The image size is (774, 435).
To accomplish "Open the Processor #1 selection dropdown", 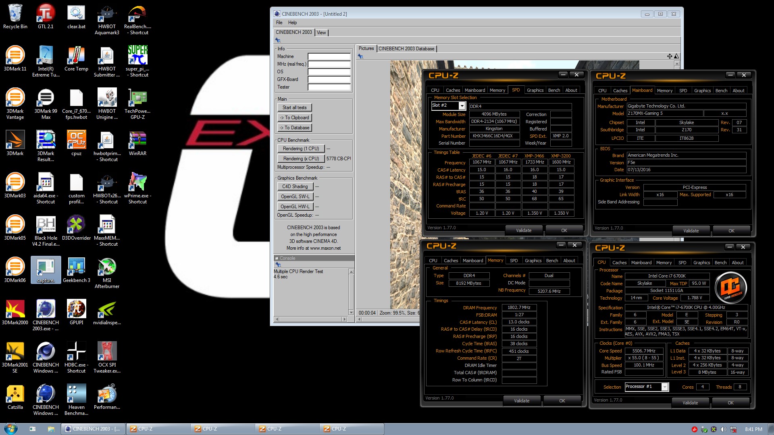I will click(x=665, y=387).
